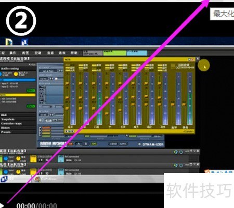Open the second menu bar item
This screenshot has height=208, width=234.
click(x=12, y=53)
